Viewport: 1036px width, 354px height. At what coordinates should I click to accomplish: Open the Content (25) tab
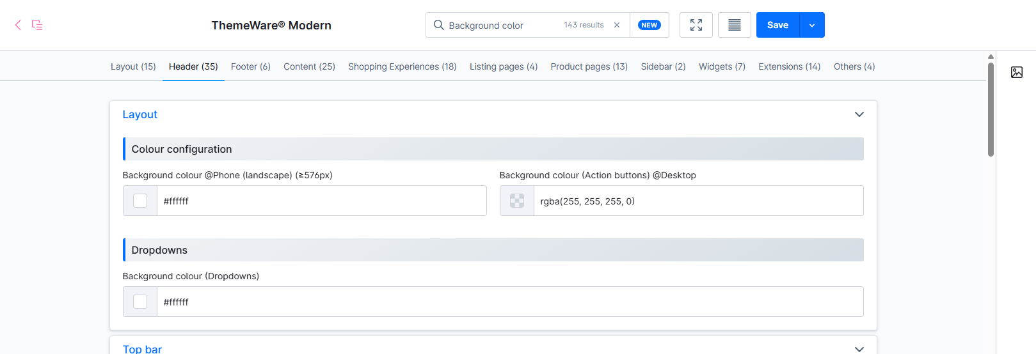(309, 66)
